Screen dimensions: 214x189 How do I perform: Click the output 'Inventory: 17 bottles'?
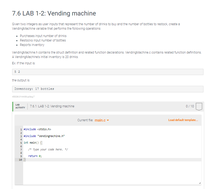point(108,89)
